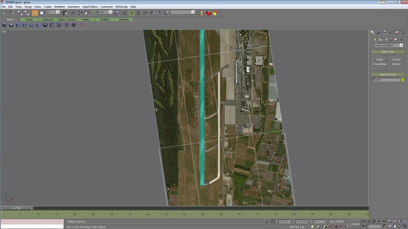The height and width of the screenshot is (229, 408).
Task: Open the Utilities command panel
Action: [x=403, y=32]
